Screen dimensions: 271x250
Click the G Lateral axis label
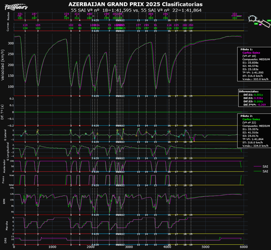coord(5,135)
